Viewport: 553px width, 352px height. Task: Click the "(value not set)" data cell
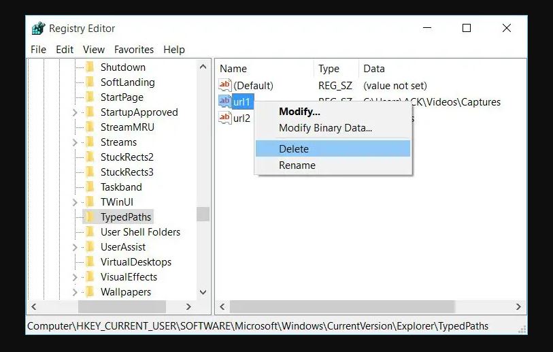pyautogui.click(x=395, y=85)
